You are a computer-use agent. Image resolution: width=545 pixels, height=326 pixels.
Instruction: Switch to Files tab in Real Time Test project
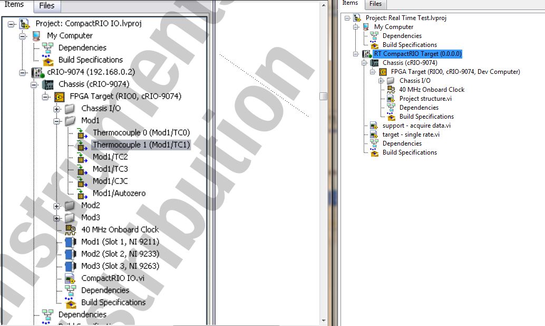coord(375,4)
